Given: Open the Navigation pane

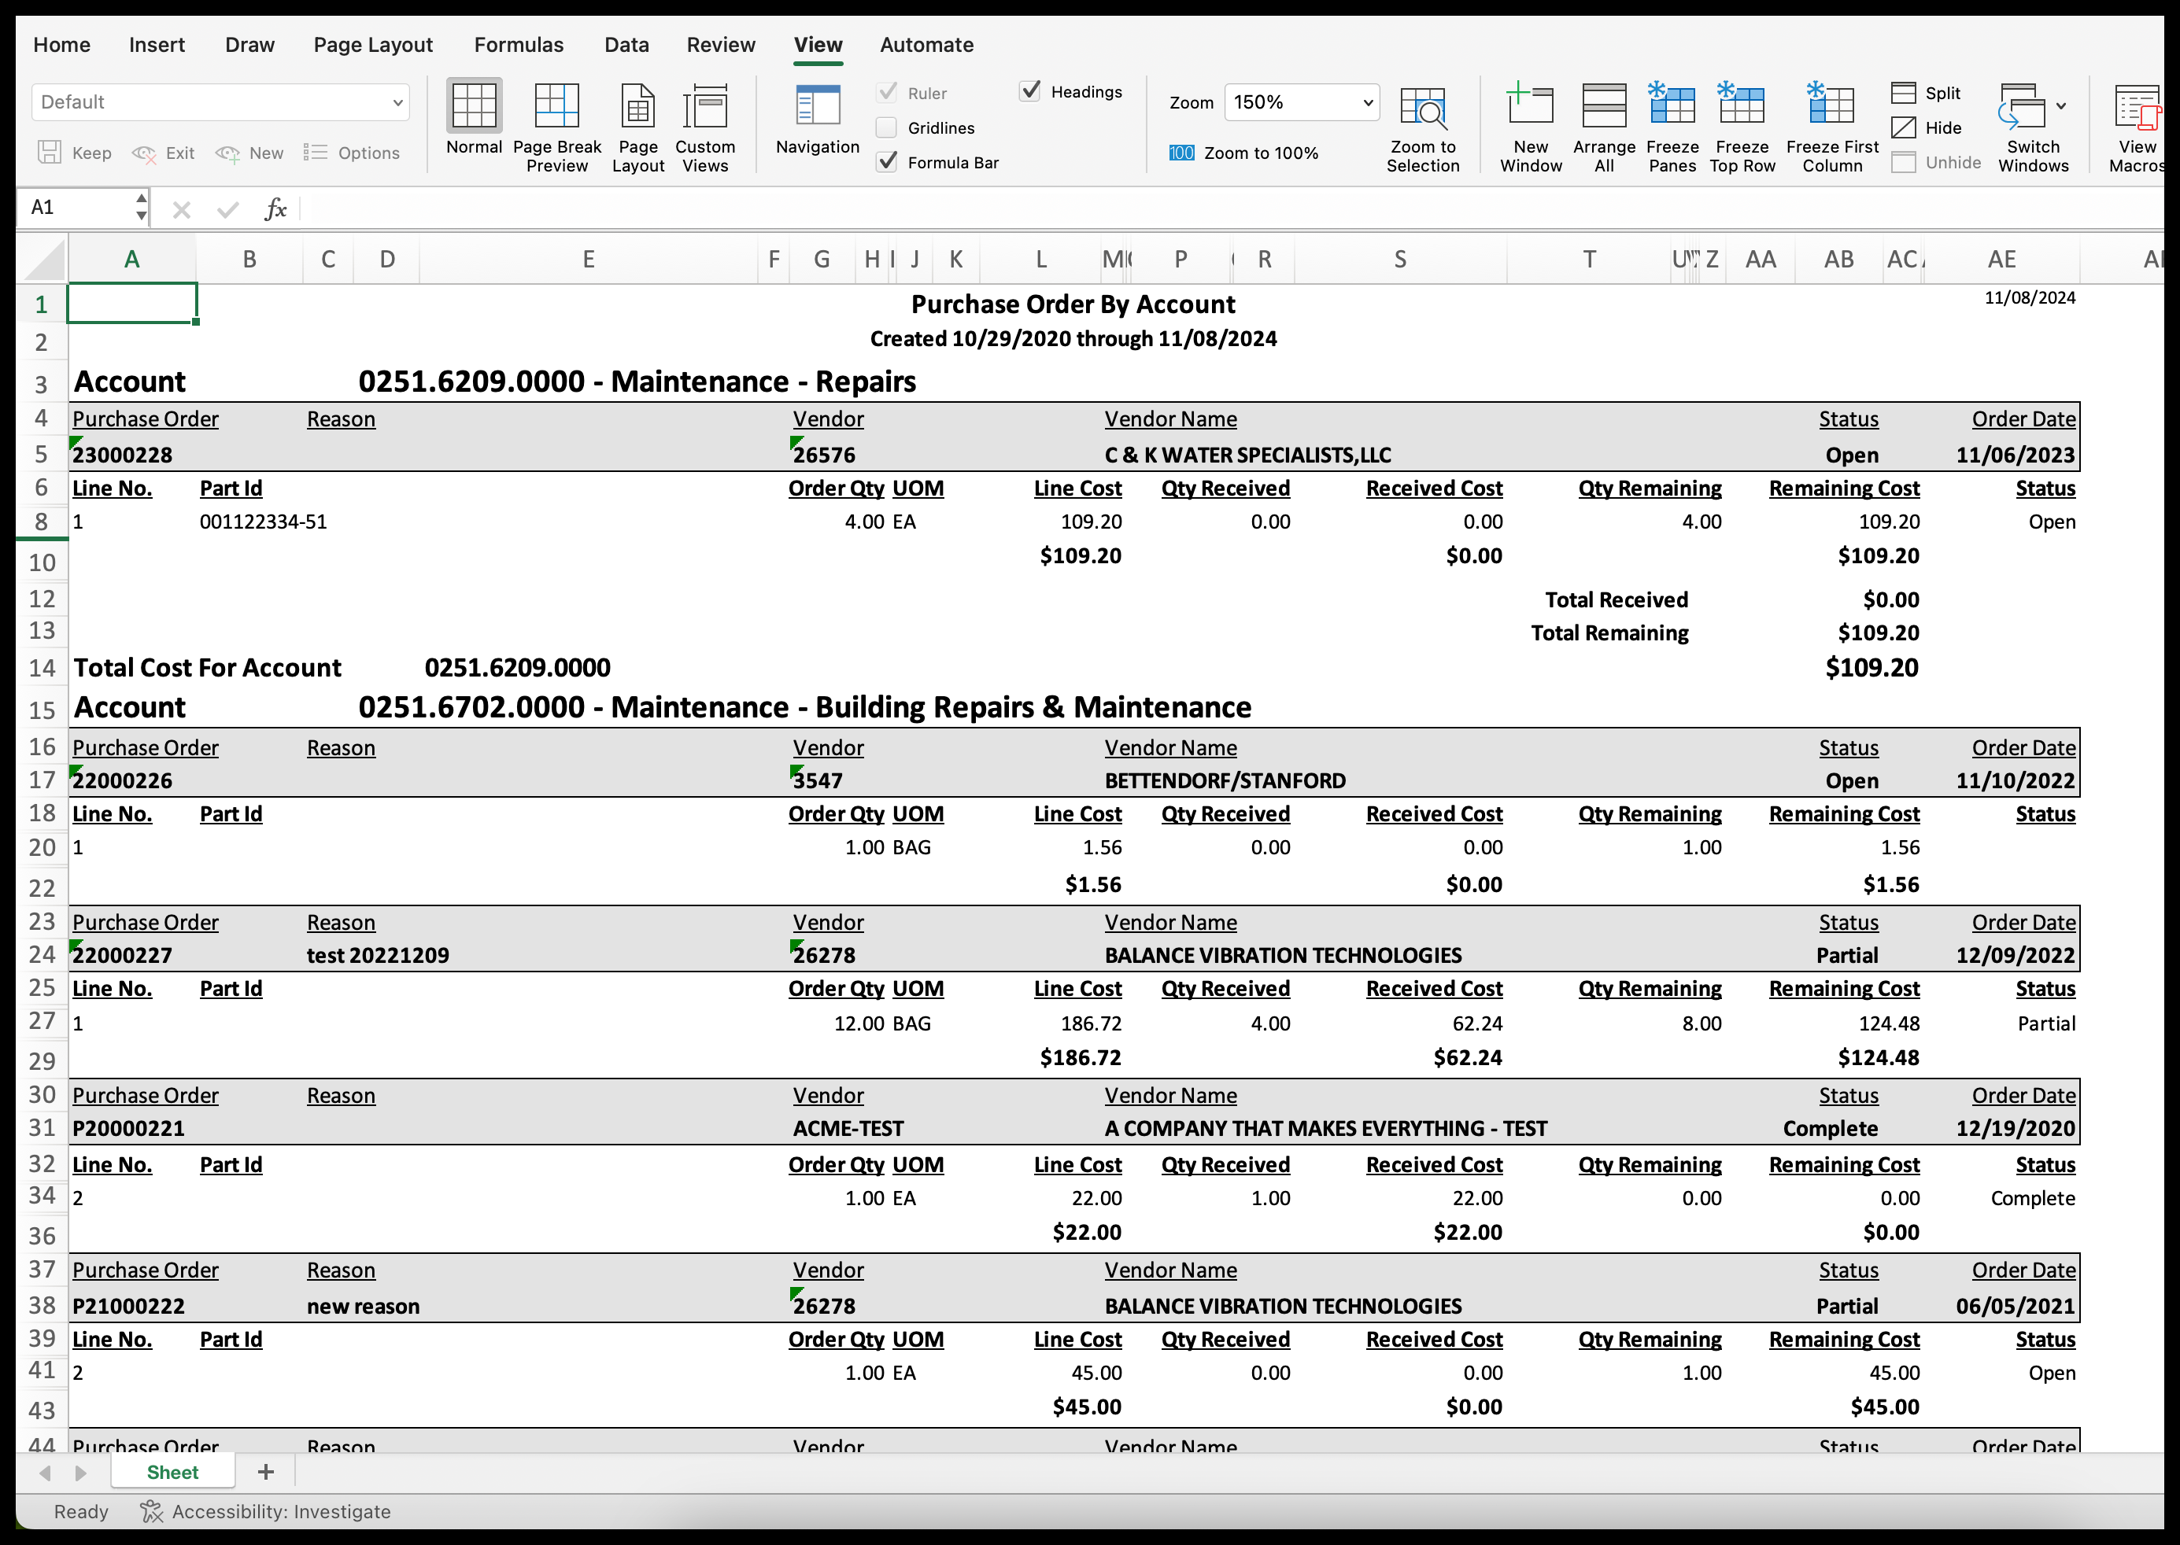Looking at the screenshot, I should 818,106.
